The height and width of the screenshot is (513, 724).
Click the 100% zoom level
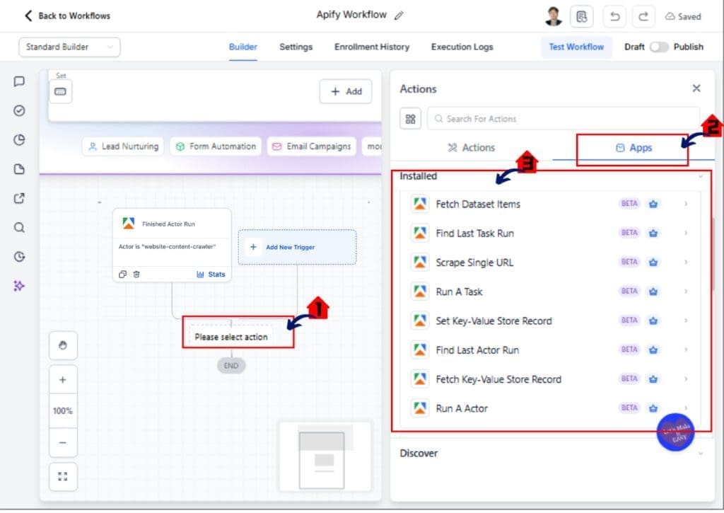tap(63, 411)
